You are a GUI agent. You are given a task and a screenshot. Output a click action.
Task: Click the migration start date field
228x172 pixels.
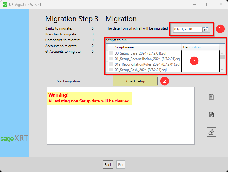click(187, 29)
